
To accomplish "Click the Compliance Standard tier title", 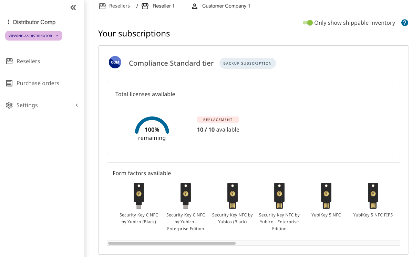I will [x=171, y=63].
